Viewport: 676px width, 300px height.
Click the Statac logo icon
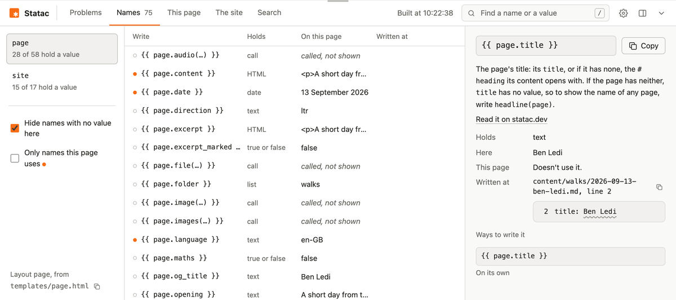click(x=14, y=13)
